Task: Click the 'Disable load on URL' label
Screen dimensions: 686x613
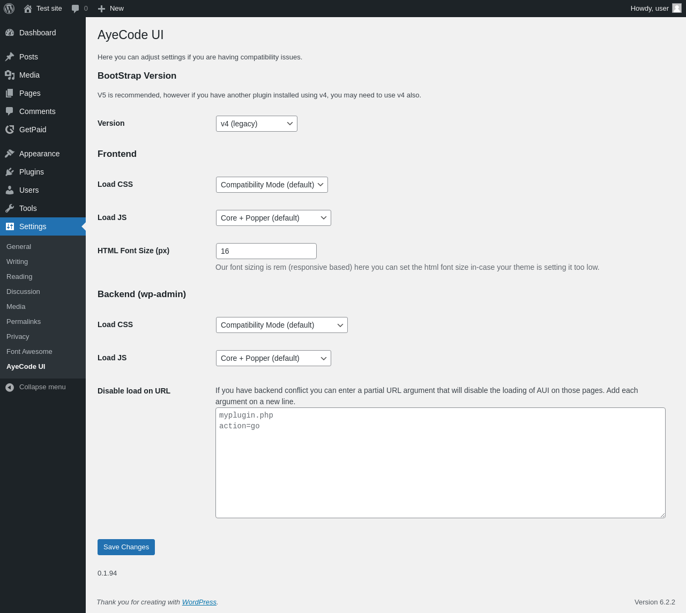Action: point(134,391)
